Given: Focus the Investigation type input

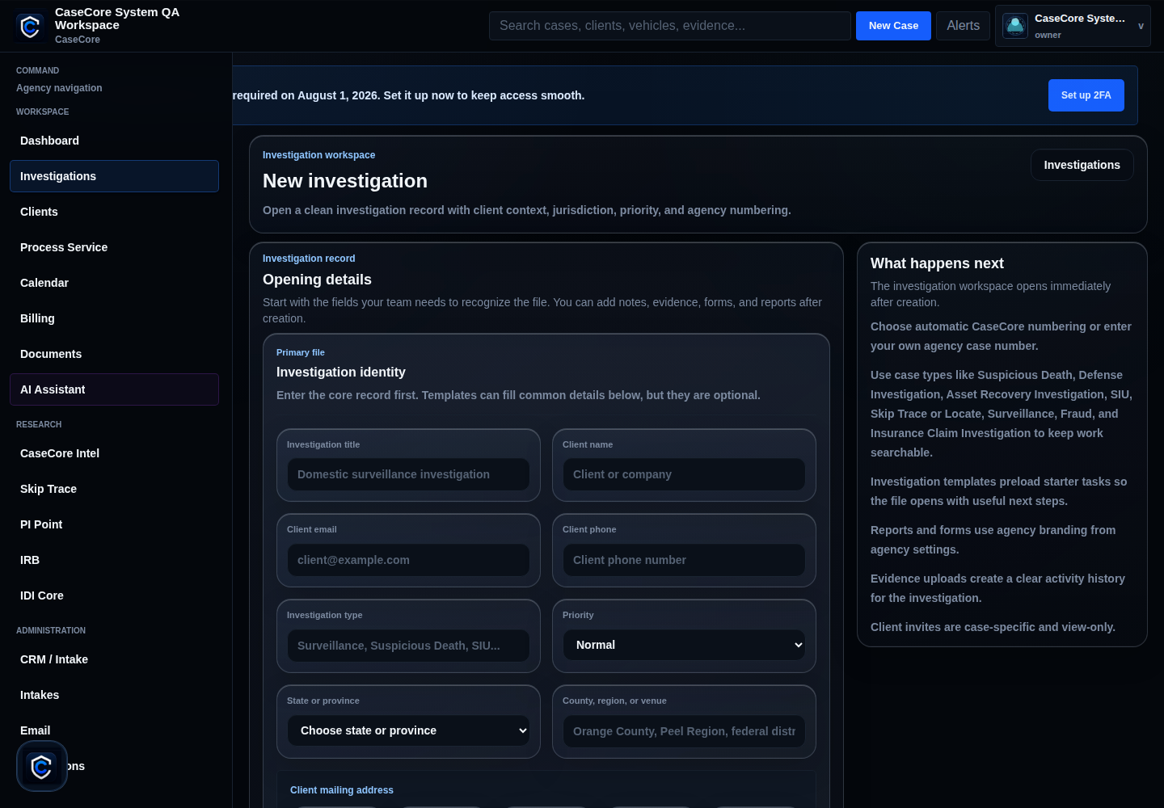Looking at the screenshot, I should (x=408, y=646).
